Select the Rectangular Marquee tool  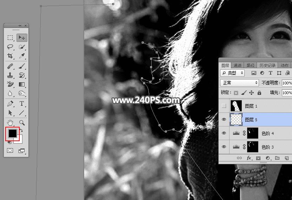(10, 38)
